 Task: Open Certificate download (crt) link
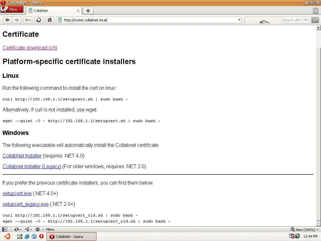30,48
